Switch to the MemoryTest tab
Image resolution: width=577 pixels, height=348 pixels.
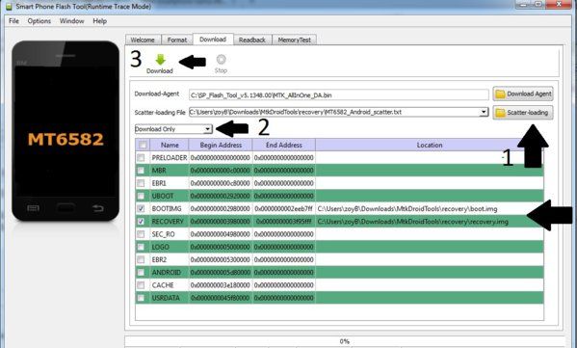pos(294,40)
